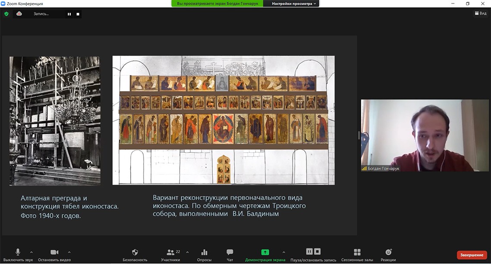Stop recording from top-left indicator
This screenshot has width=491, height=264.
pyautogui.click(x=78, y=14)
